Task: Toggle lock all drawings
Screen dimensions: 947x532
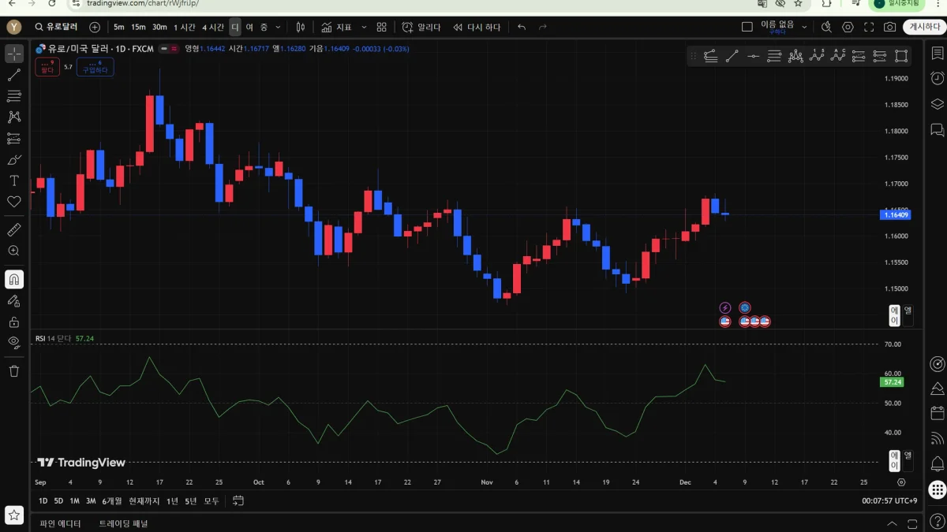Action: tap(14, 322)
